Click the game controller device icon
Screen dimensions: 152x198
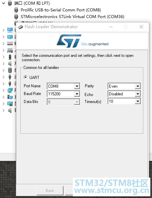pos(10,51)
